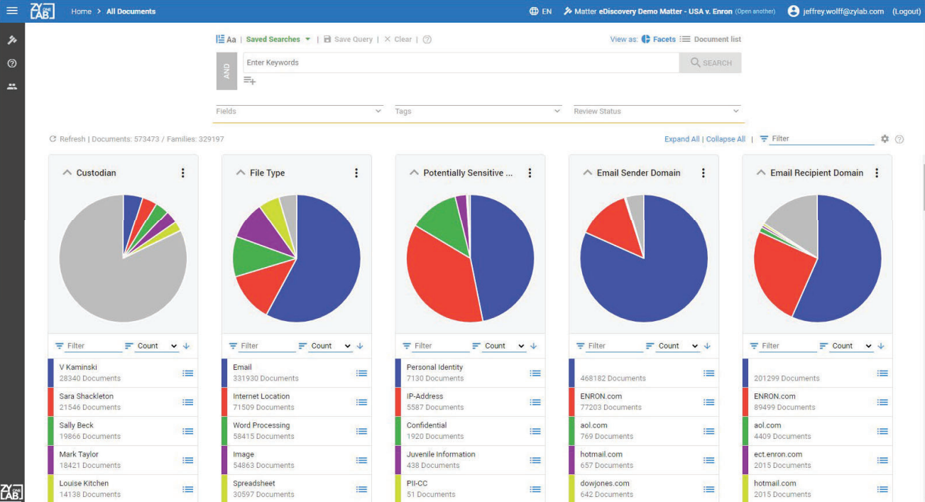Click the help icon in left sidebar
The width and height of the screenshot is (925, 502).
pos(12,63)
